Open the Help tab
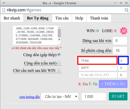The height and width of the screenshot is (109, 130). pyautogui.click(x=79, y=18)
